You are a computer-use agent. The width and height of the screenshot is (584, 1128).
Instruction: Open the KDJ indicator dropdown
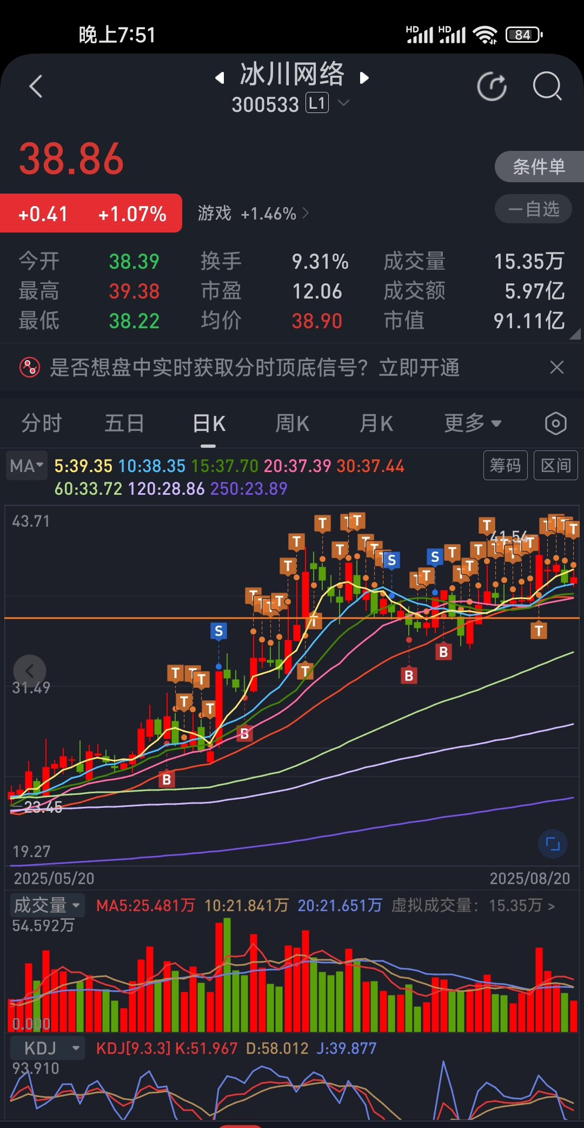click(47, 1048)
